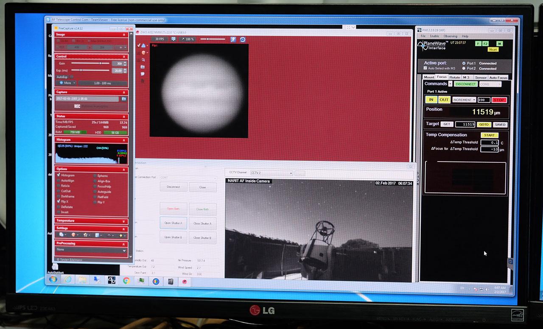543x329 pixels.
Task: Click the folder icon in preview sidebar
Action: [x=143, y=67]
